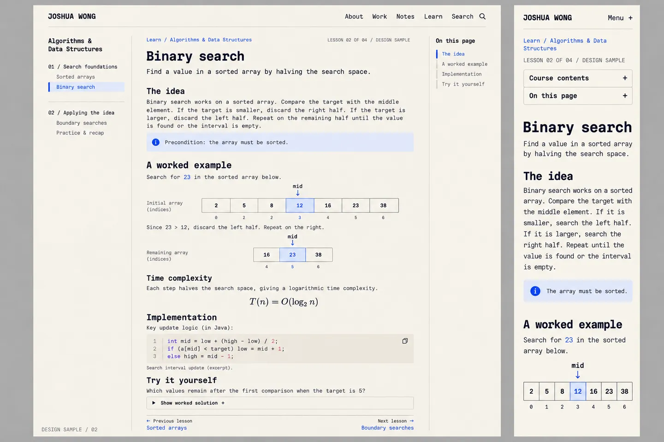Select Practice & recap in the sidebar
The image size is (664, 442).
pyautogui.click(x=80, y=133)
